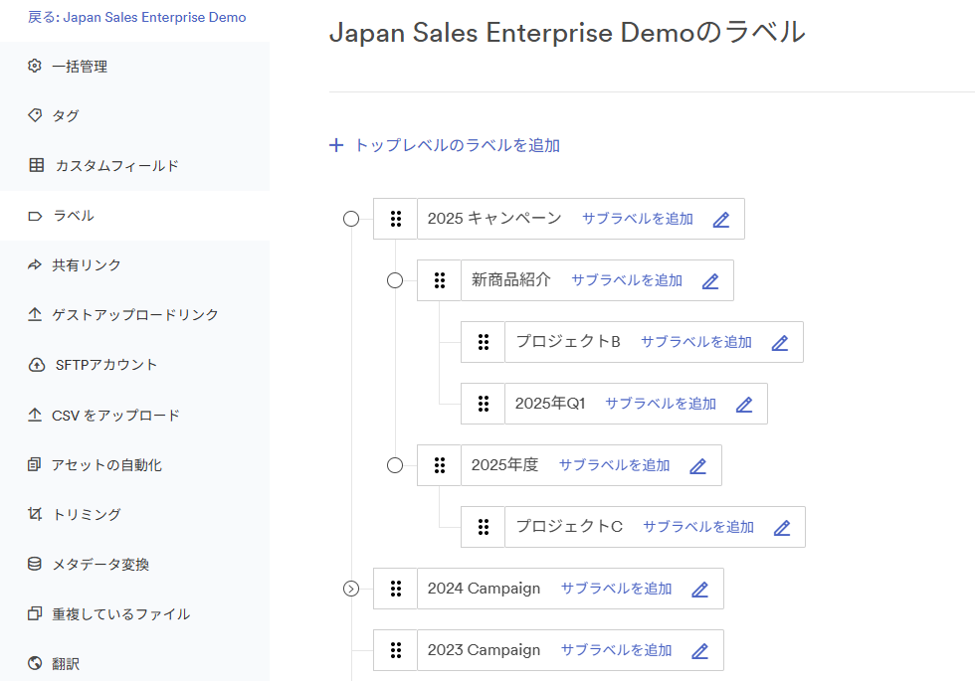Add sublabel to 2025年Q1
The height and width of the screenshot is (681, 975).
point(661,404)
